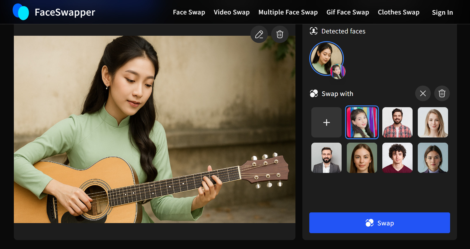Choose the face with the colorful striped background
This screenshot has width=470, height=249.
(x=362, y=122)
